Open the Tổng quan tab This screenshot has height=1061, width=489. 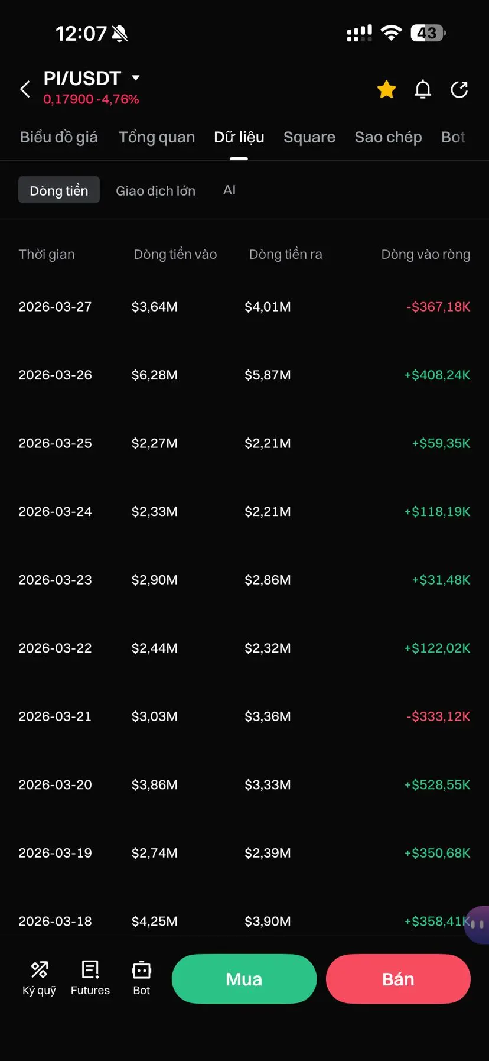(x=157, y=137)
